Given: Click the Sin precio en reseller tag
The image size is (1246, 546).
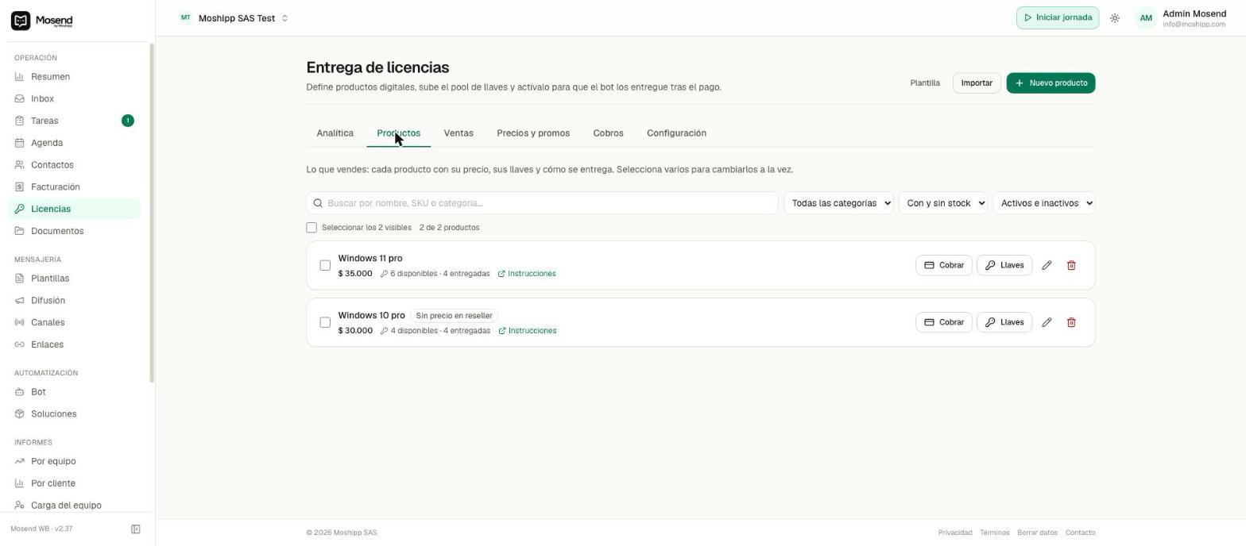Looking at the screenshot, I should click(455, 316).
